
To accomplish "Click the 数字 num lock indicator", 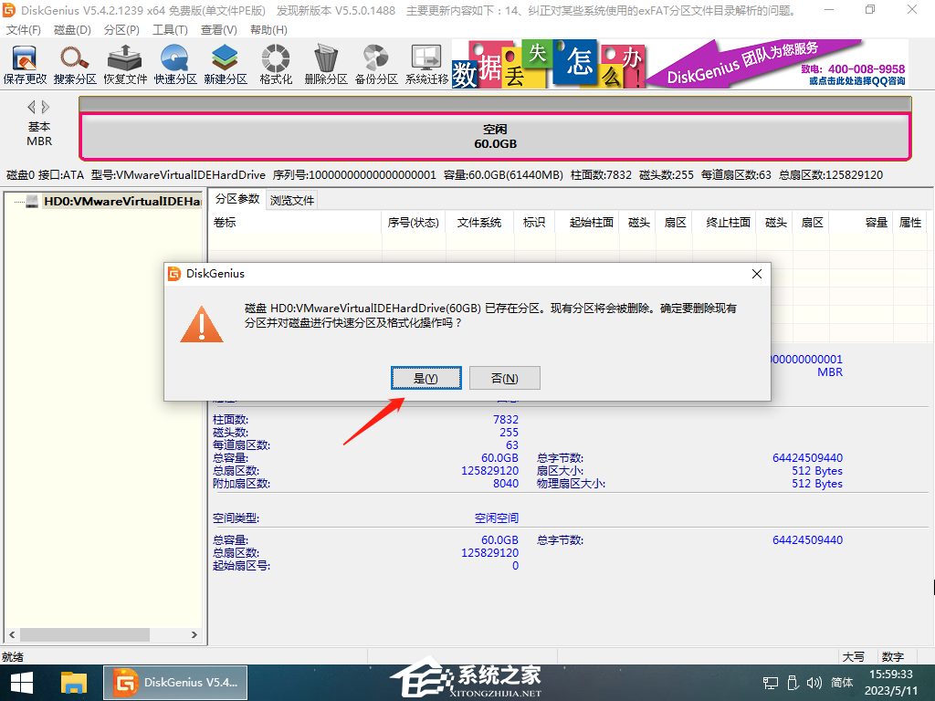I will (x=893, y=657).
